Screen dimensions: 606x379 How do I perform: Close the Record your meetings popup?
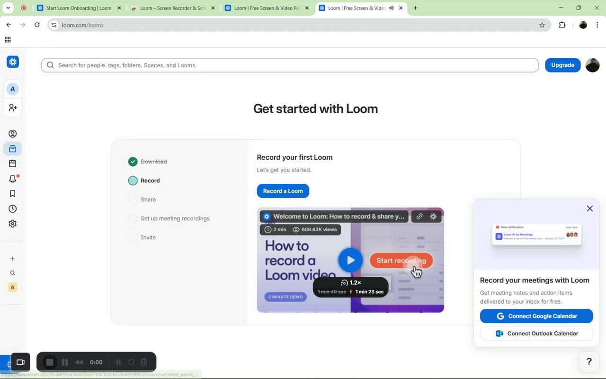tap(590, 208)
